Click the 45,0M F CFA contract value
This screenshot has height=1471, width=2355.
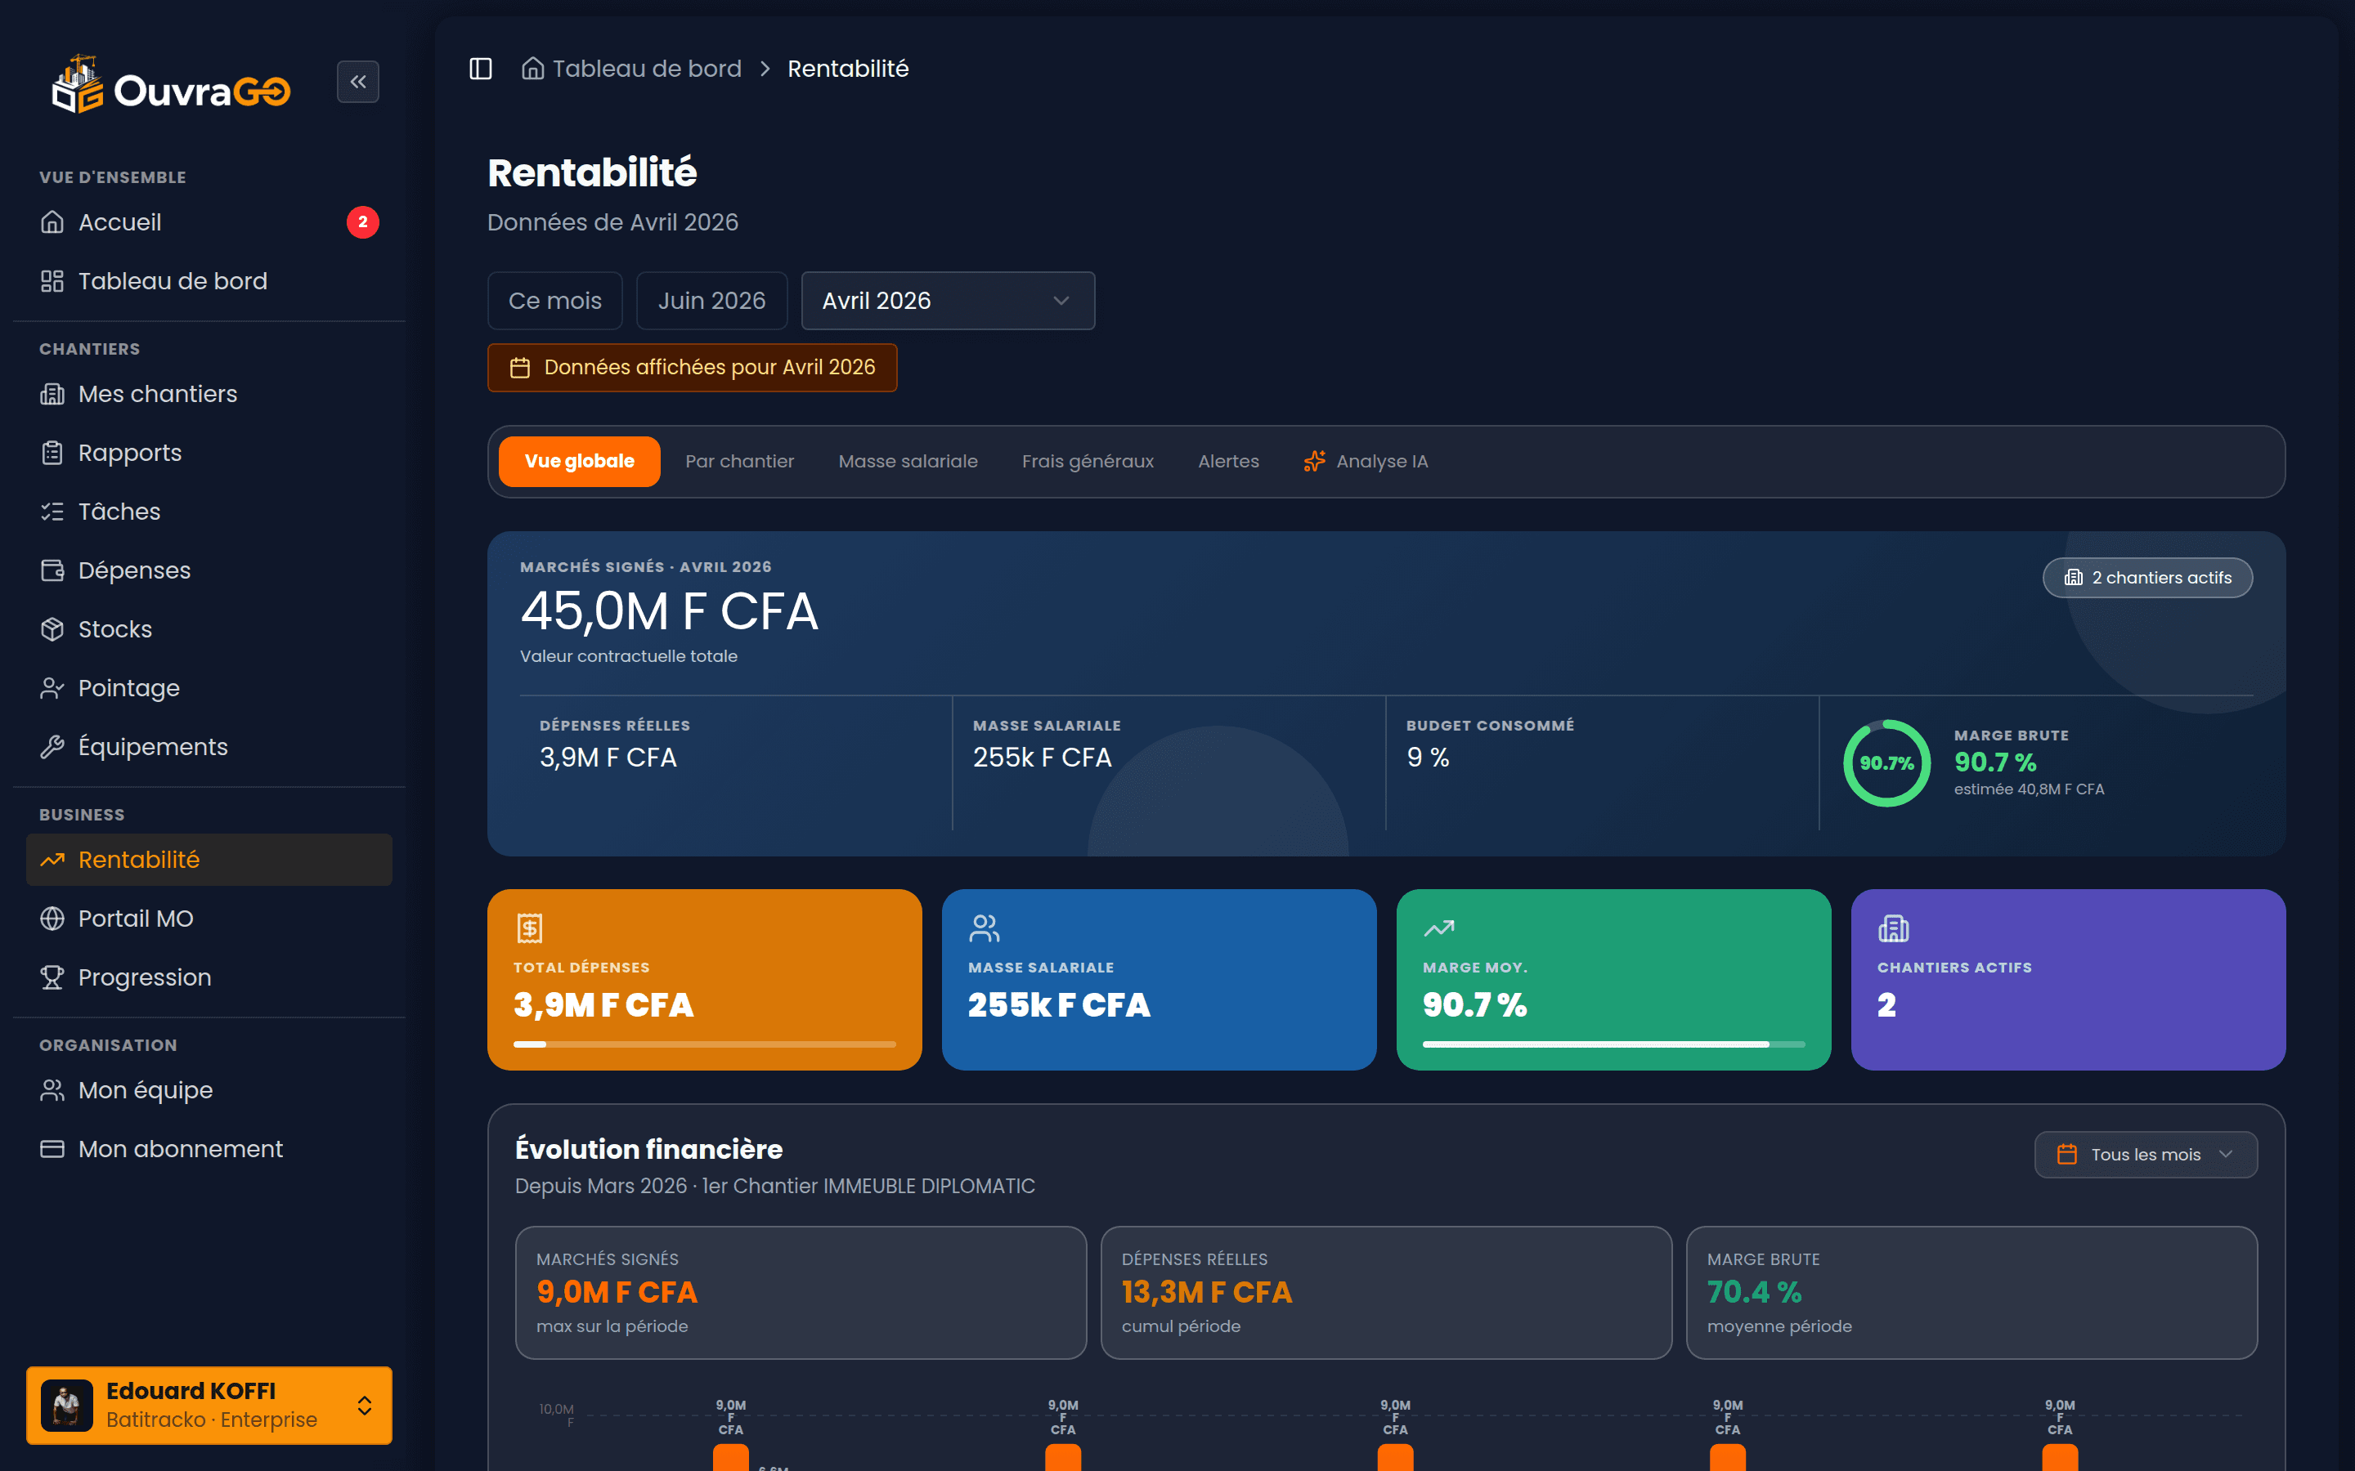tap(670, 612)
